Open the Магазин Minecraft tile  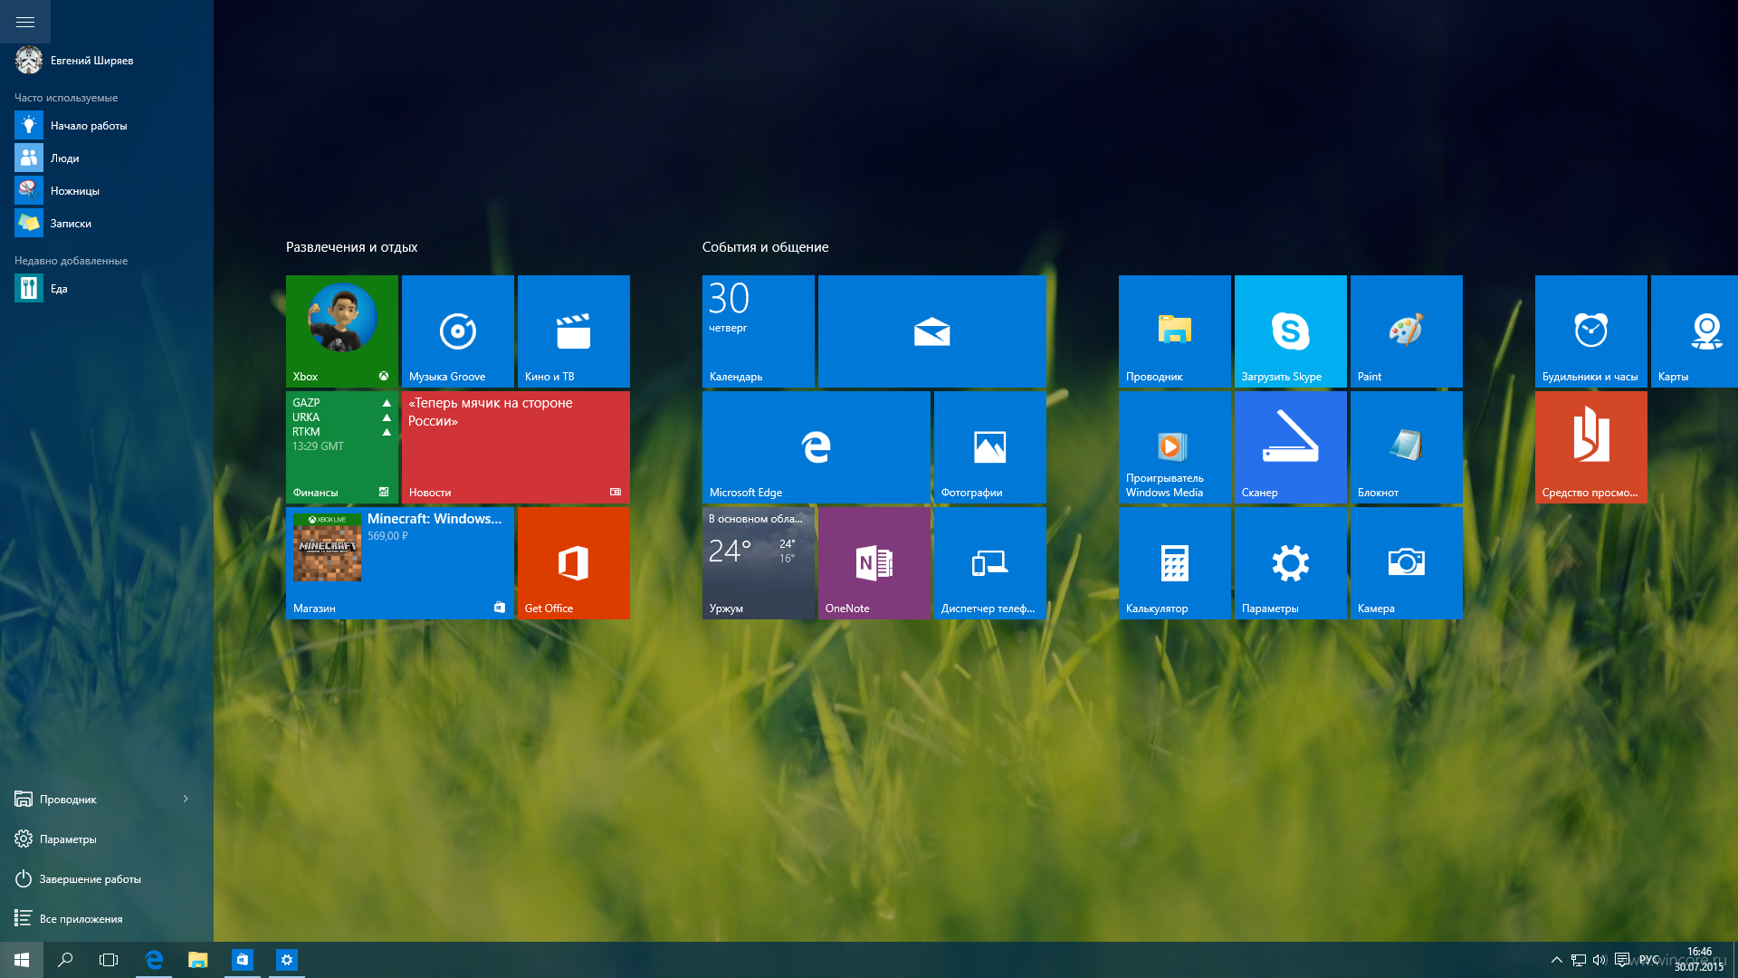point(400,563)
